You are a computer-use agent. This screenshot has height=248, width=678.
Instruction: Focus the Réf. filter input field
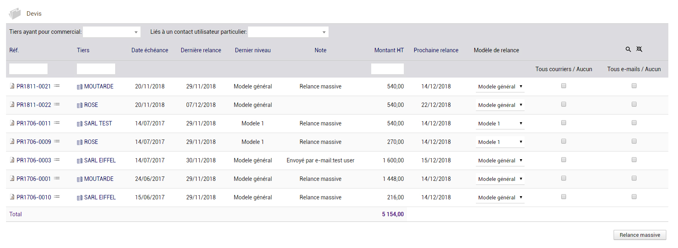(28, 69)
